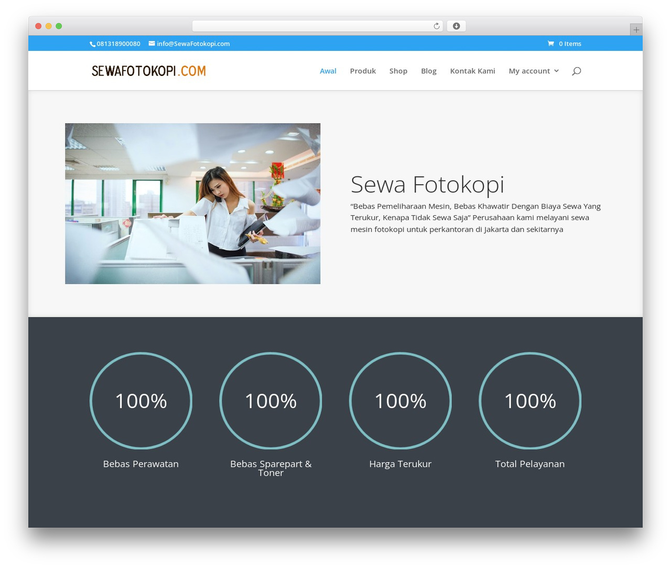Image resolution: width=671 pixels, height=568 pixels.
Task: Click the 0 Items cart link
Action: click(570, 43)
